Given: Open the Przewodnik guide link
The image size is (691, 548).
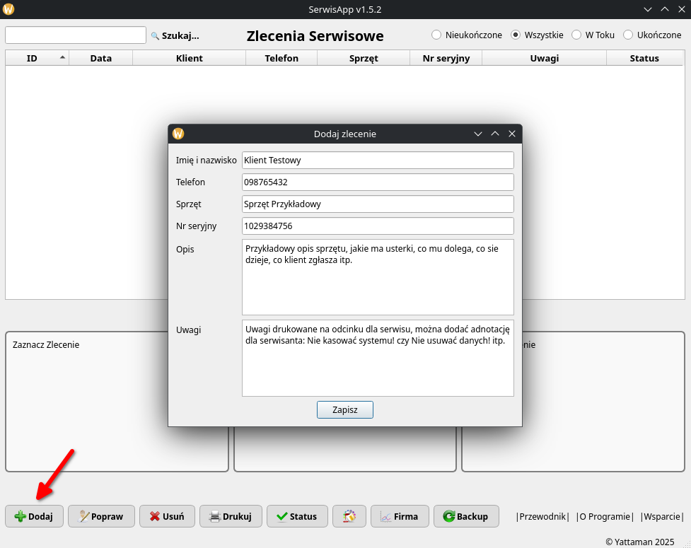Looking at the screenshot, I should tap(542, 516).
